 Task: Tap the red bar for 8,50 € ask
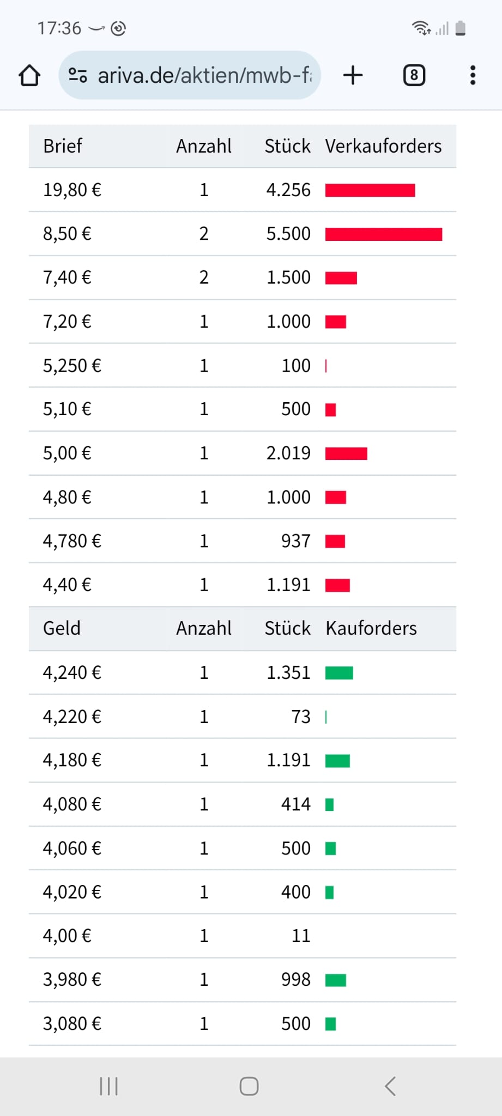click(383, 234)
